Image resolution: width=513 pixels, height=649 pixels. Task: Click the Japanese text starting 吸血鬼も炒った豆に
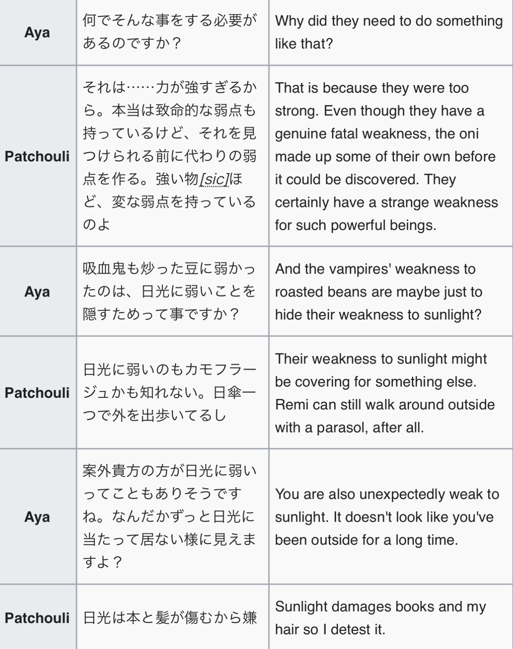click(170, 292)
